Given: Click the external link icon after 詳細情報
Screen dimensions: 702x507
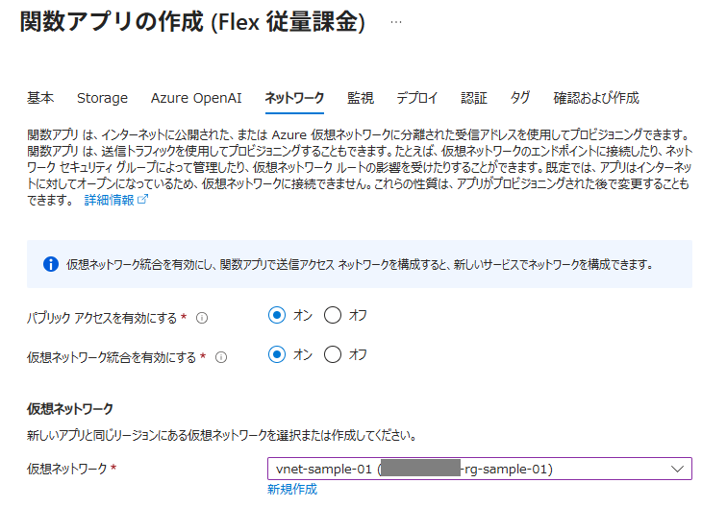Looking at the screenshot, I should click(142, 200).
